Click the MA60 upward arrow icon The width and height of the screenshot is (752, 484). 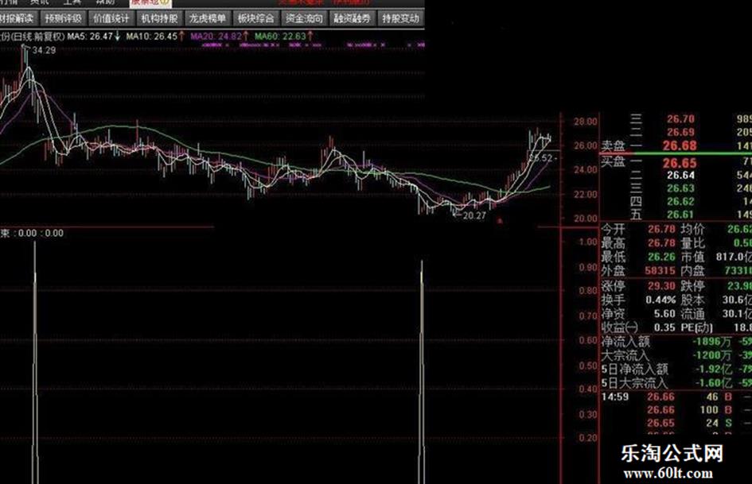310,37
